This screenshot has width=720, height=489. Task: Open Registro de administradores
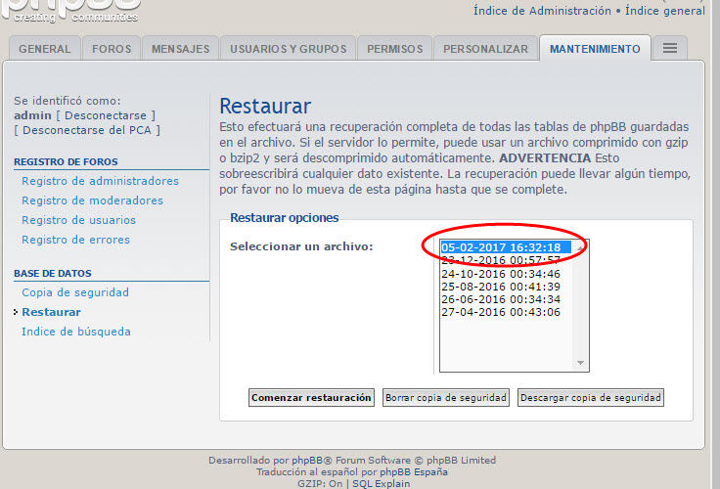click(100, 181)
